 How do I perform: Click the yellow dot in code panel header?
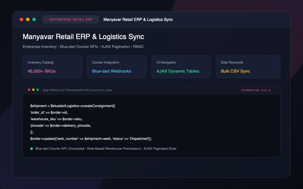33,90
